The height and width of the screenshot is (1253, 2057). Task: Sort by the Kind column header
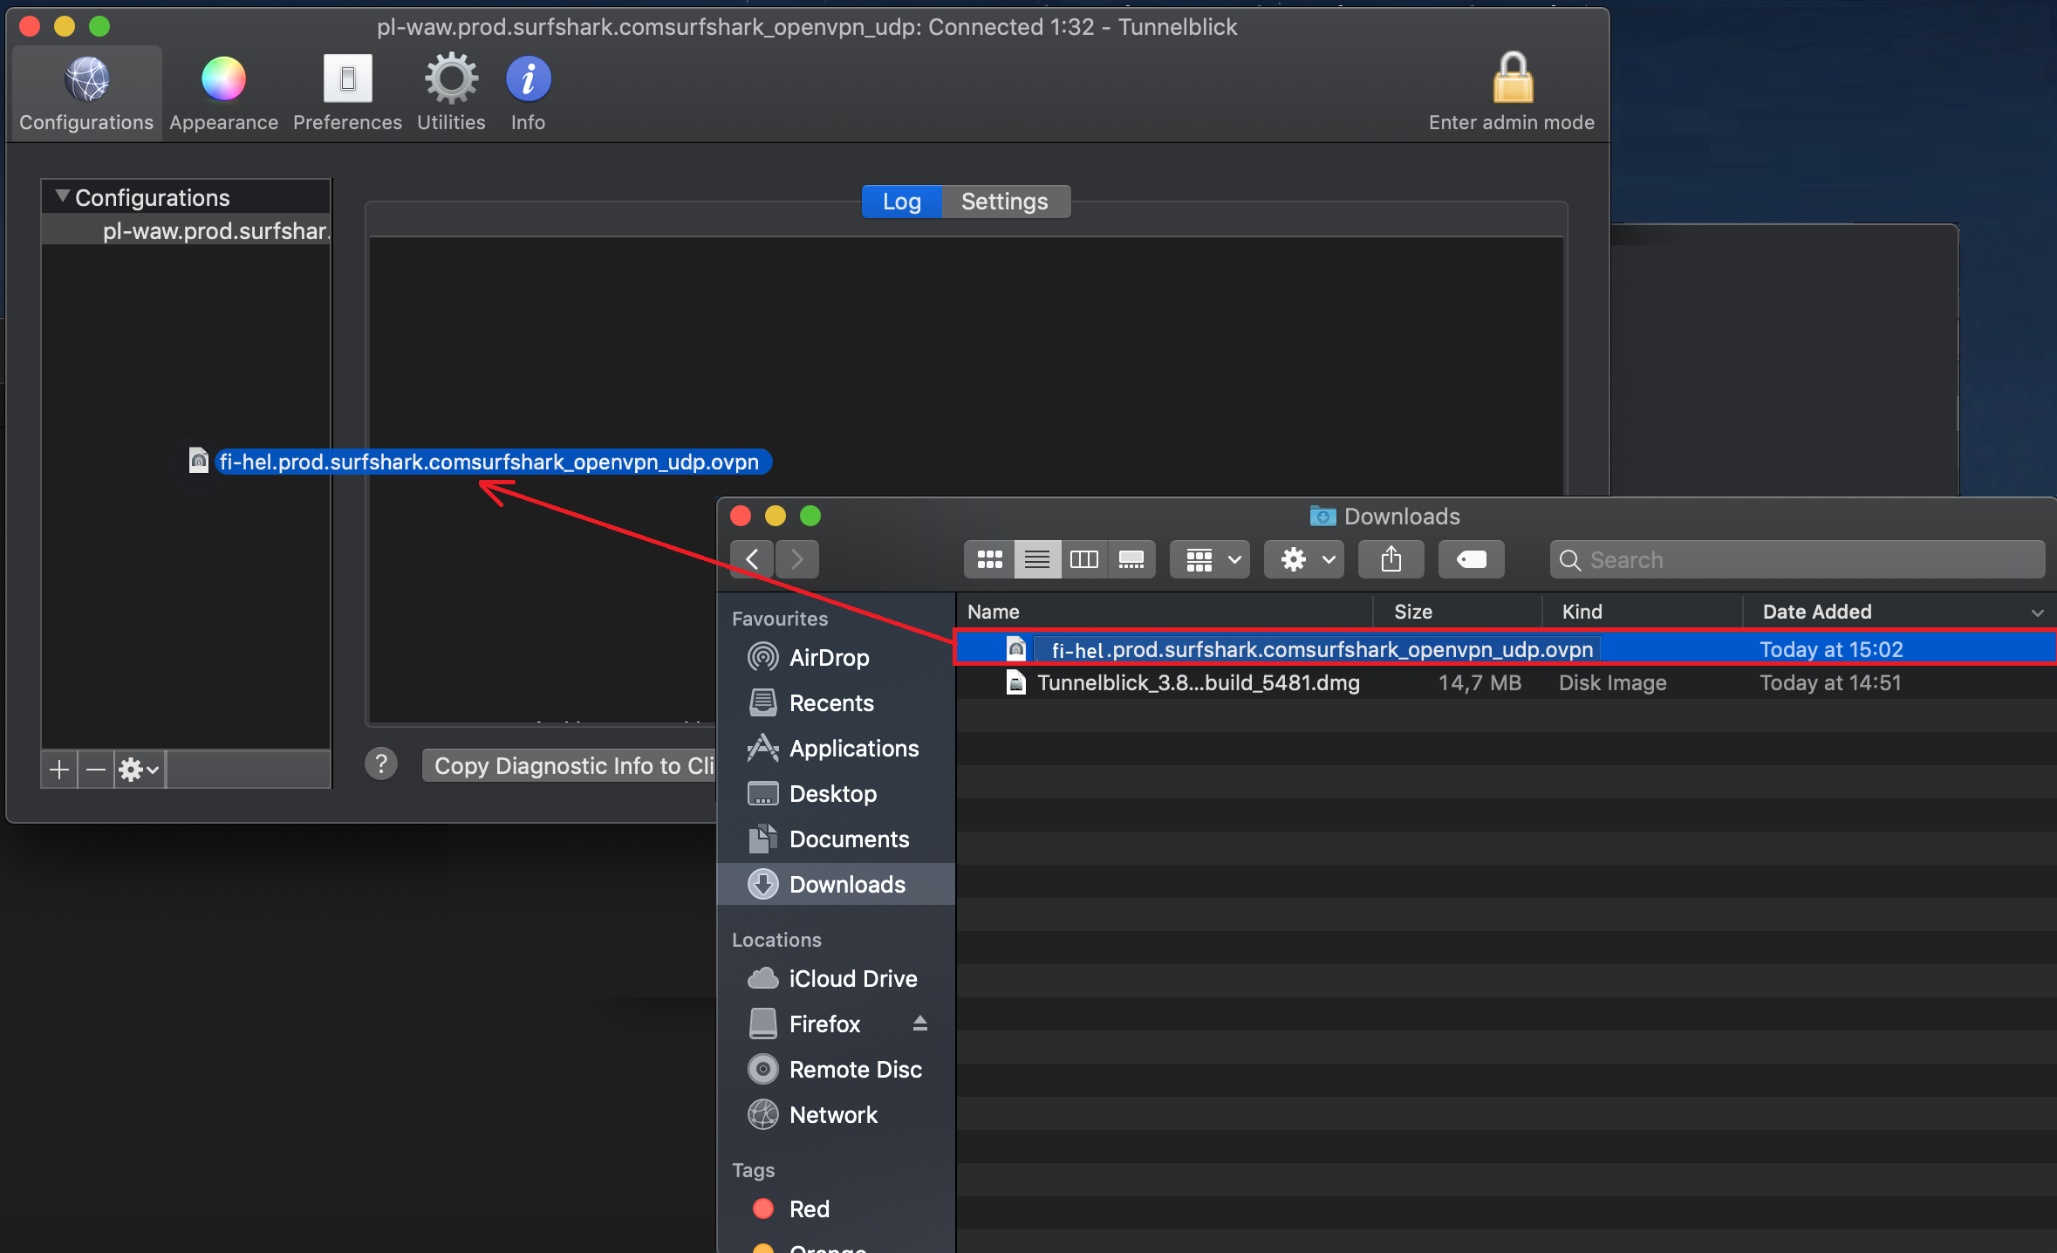pyautogui.click(x=1642, y=612)
